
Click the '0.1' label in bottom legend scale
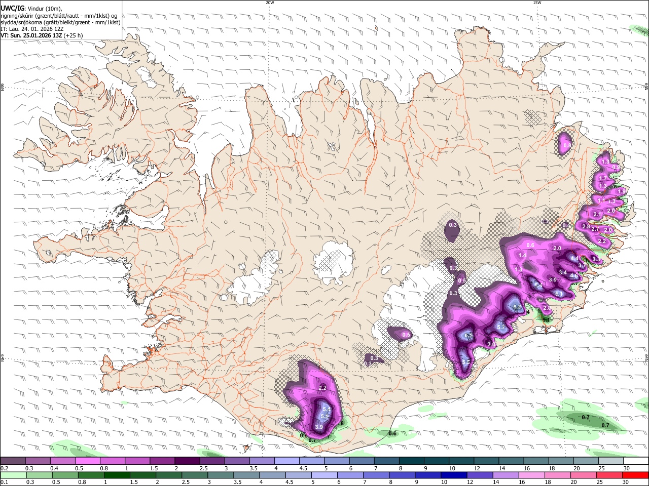click(5, 482)
